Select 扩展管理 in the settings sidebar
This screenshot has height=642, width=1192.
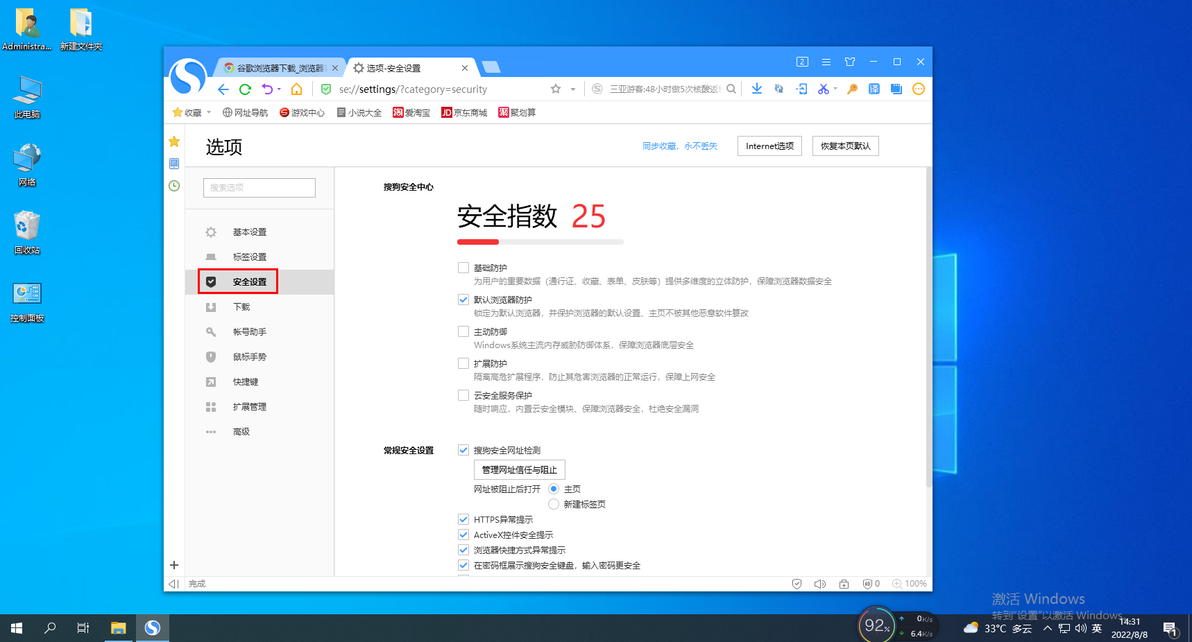[x=250, y=406]
